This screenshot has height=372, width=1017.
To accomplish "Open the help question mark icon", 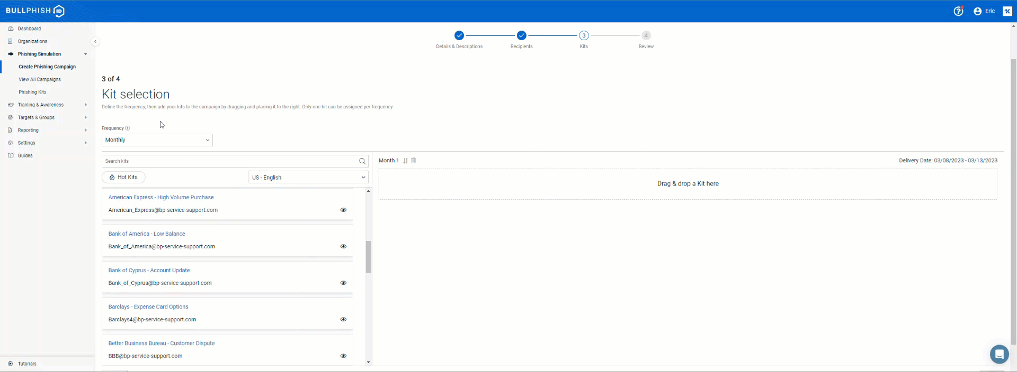I will point(958,11).
